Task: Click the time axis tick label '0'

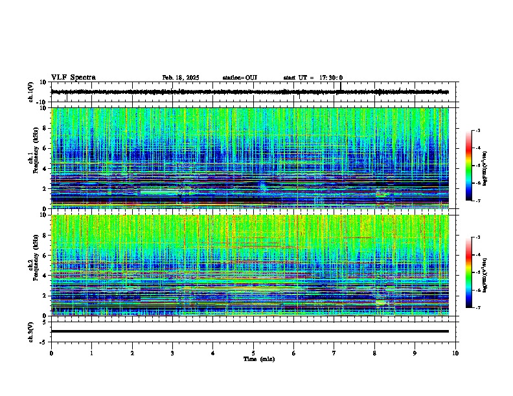Action: click(51, 353)
